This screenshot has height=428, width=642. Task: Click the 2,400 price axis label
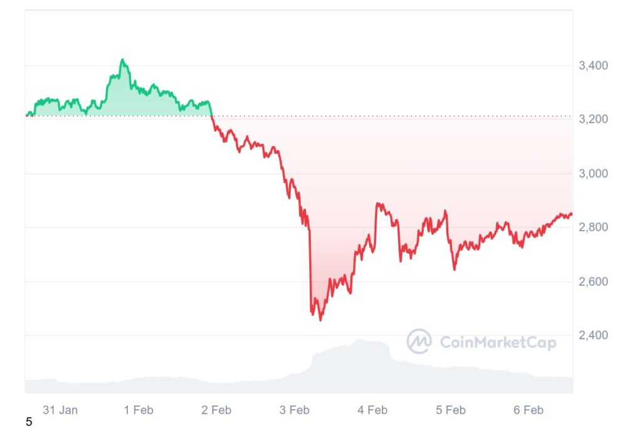pyautogui.click(x=594, y=335)
